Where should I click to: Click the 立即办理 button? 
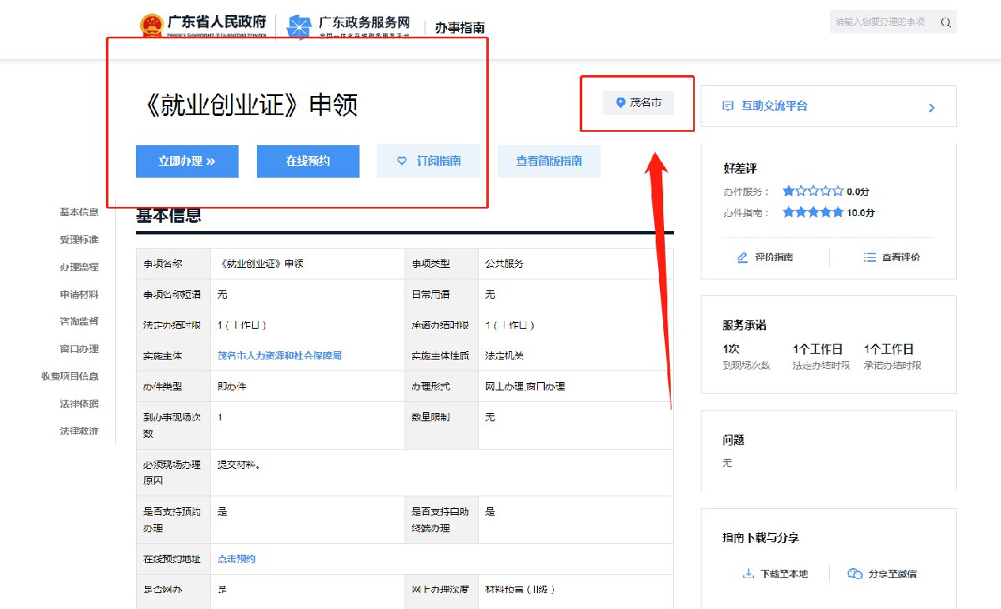coord(187,161)
